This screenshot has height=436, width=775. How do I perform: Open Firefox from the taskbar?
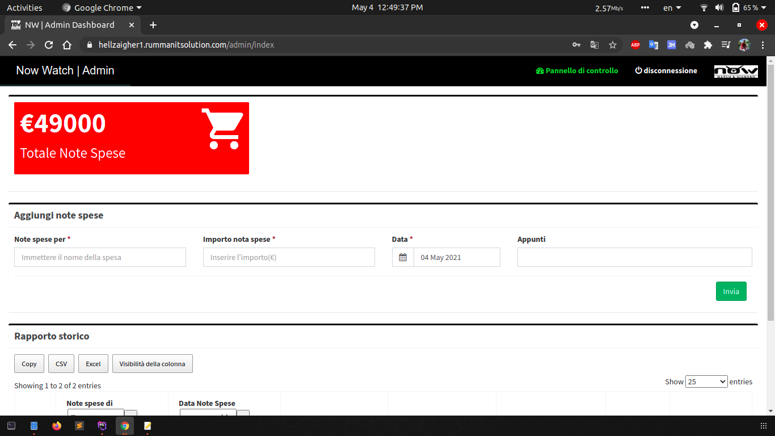[56, 426]
